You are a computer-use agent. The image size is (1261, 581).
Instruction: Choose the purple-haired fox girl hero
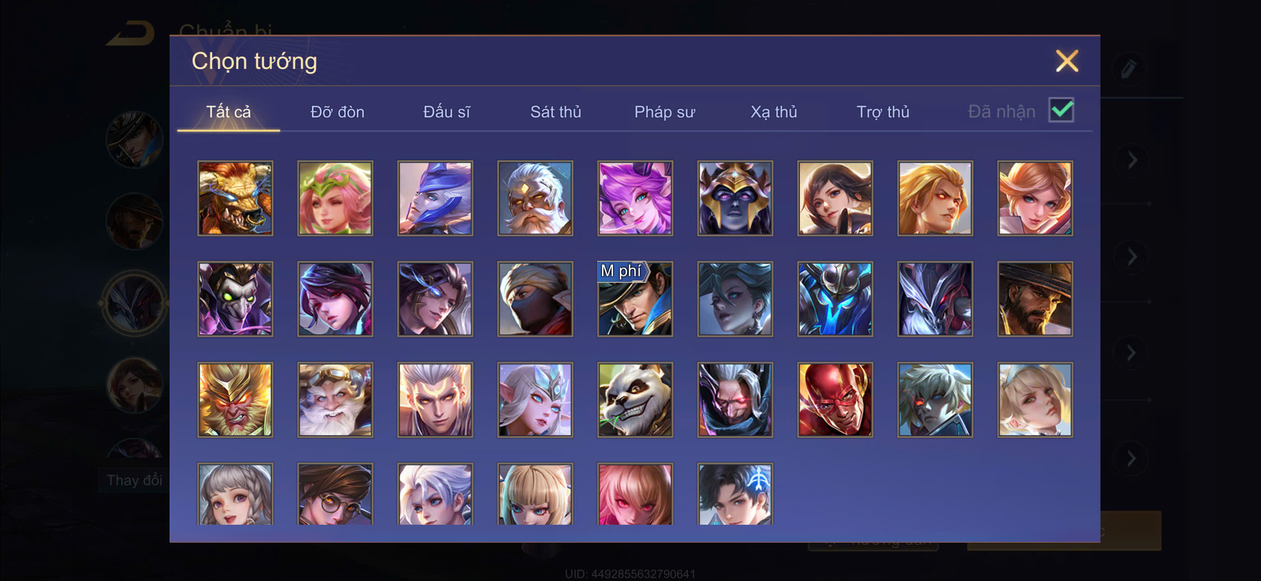click(635, 198)
